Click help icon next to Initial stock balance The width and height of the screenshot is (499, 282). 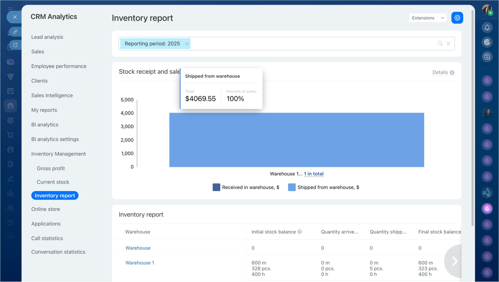point(300,232)
